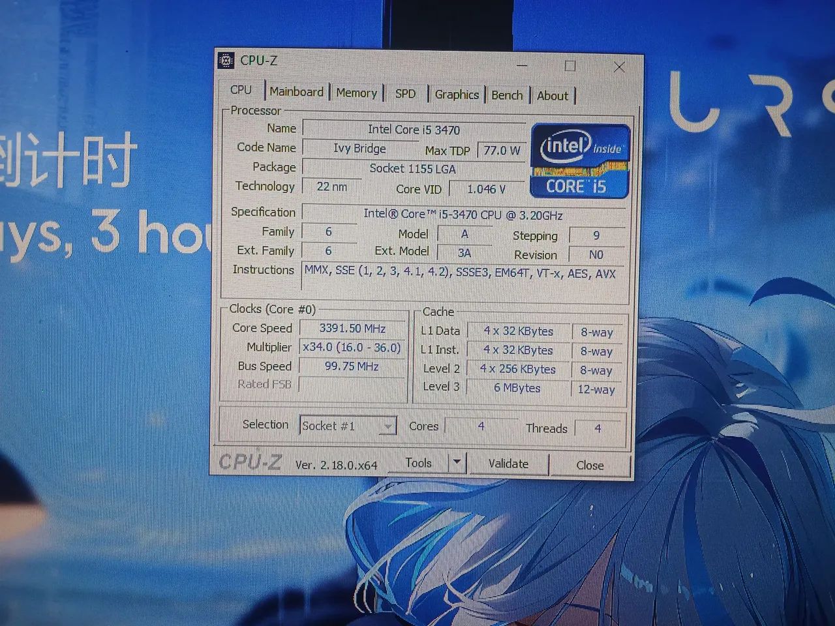
Task: Select the CPU tab
Action: [241, 90]
